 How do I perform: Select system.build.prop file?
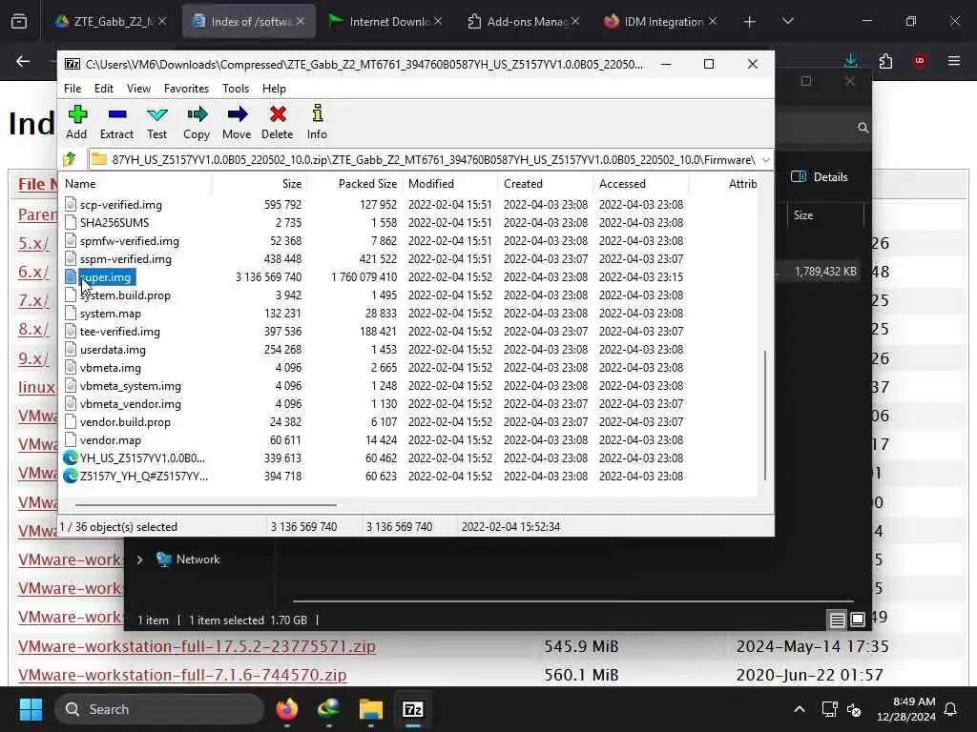click(125, 295)
